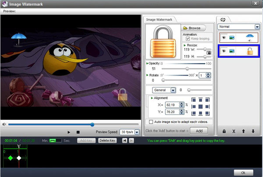Open the layers tab icon
This screenshot has height=177, width=263.
point(223,20)
